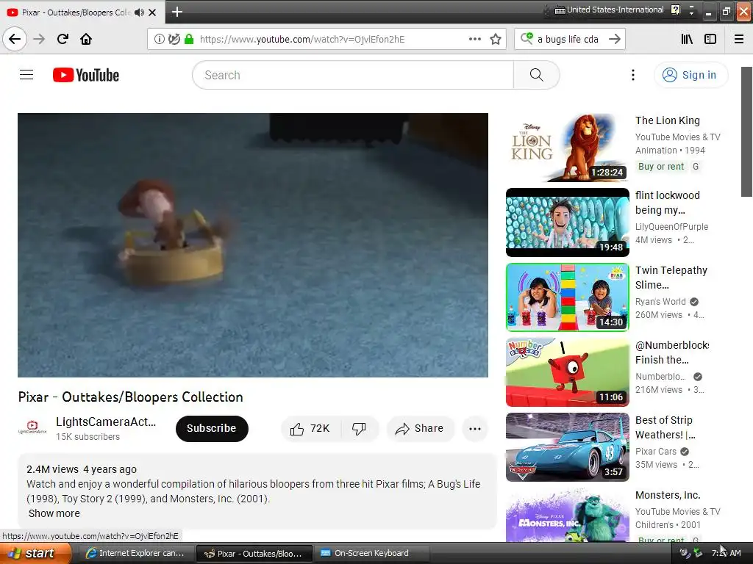Click Monsters, Inc. title text
The height and width of the screenshot is (564, 753).
[x=668, y=495]
